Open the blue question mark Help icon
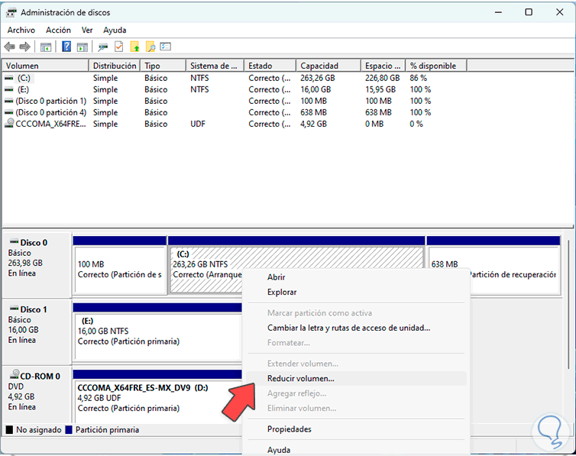Image resolution: width=576 pixels, height=456 pixels. coord(66,47)
